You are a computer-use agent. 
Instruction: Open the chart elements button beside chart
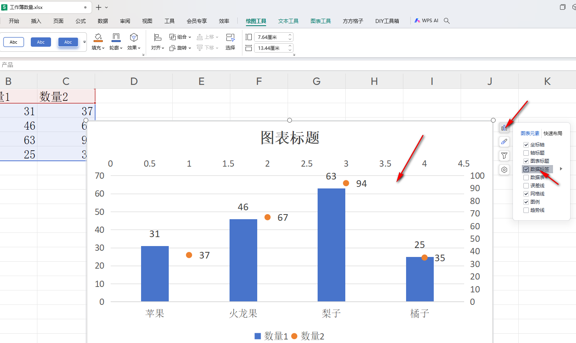[504, 128]
